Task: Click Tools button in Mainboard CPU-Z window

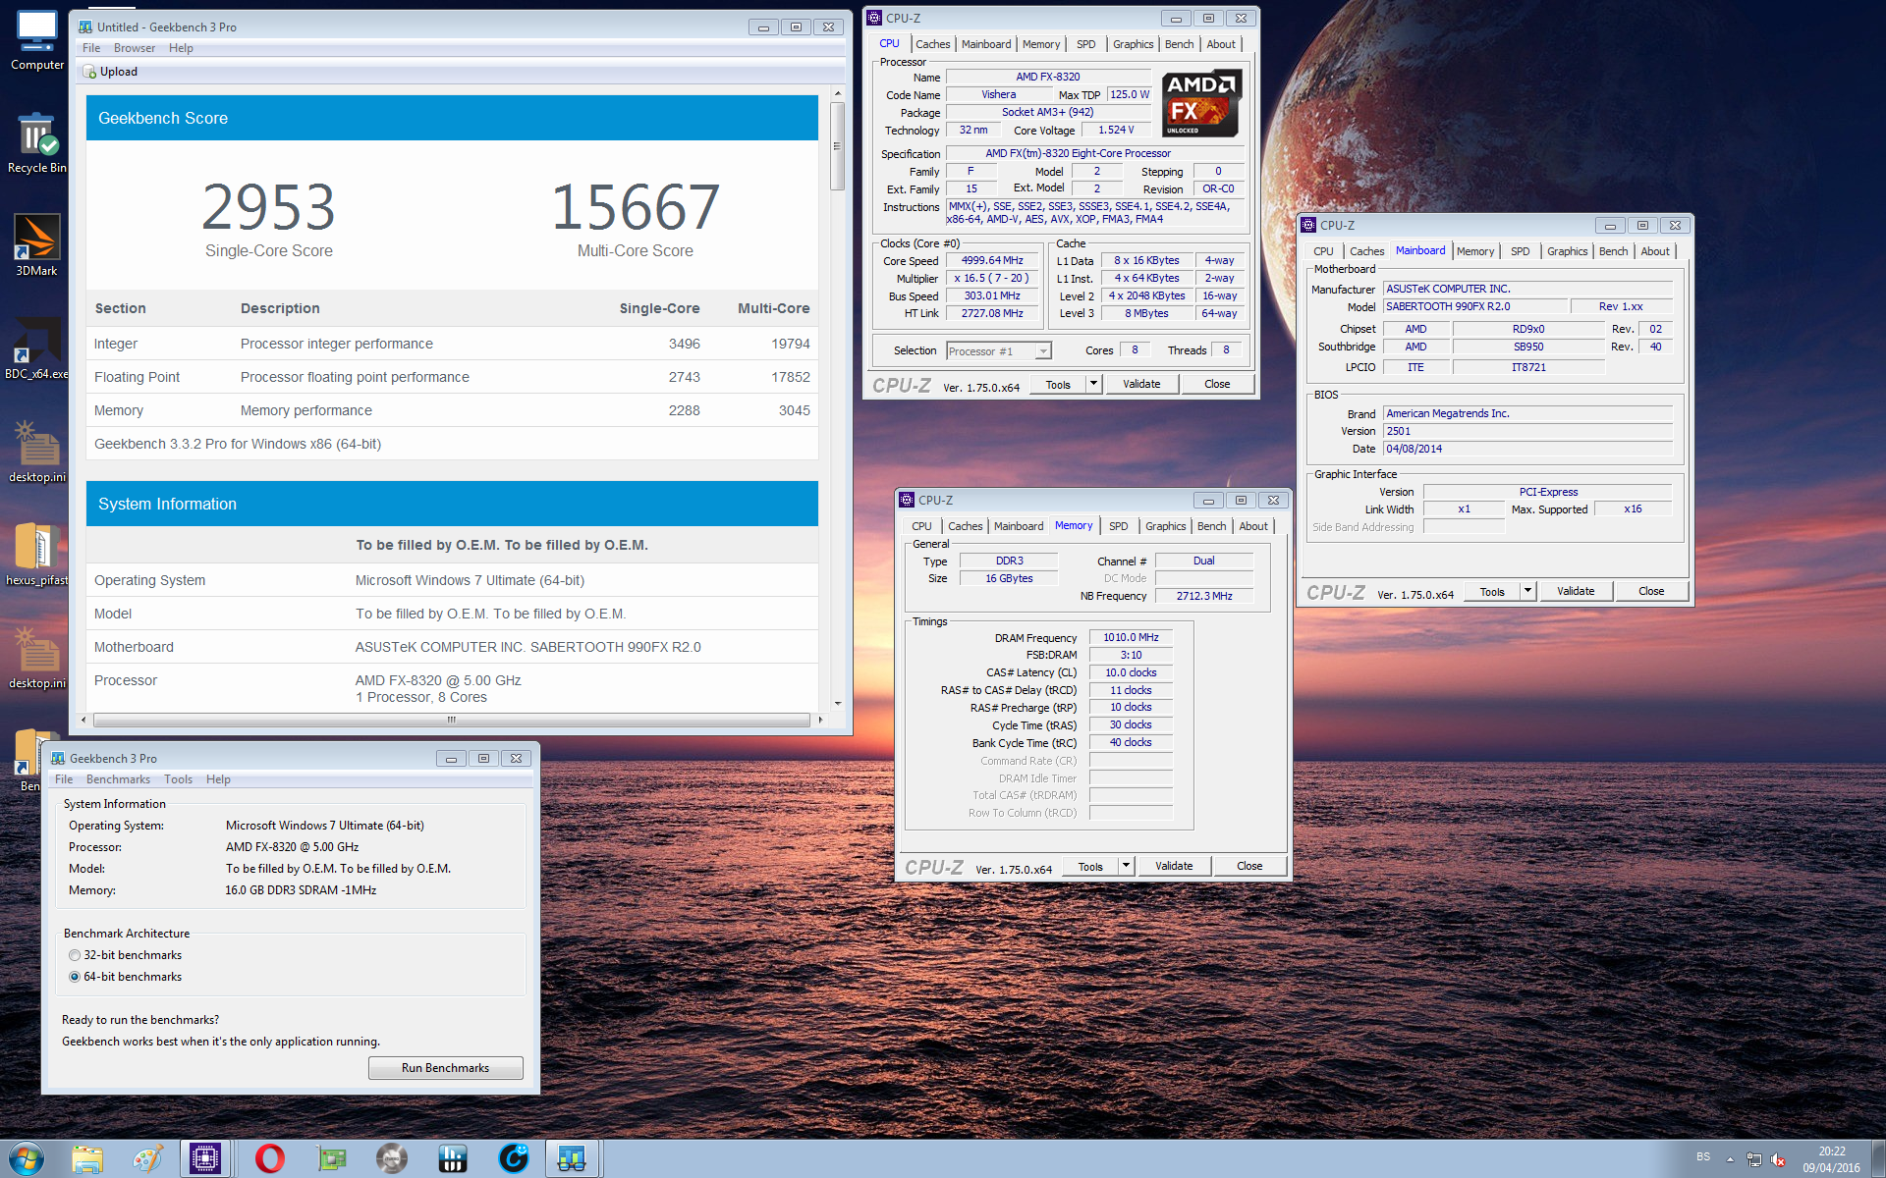Action: click(x=1492, y=592)
